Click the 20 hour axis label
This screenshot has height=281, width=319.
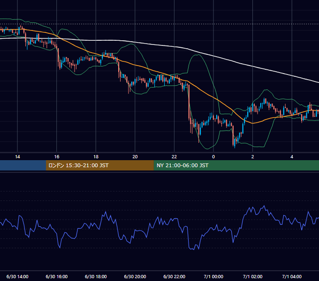[x=135, y=157]
